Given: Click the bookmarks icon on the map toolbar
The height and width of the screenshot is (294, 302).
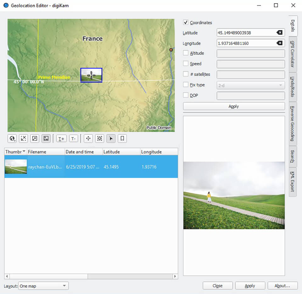Looking at the screenshot, I should [122, 138].
